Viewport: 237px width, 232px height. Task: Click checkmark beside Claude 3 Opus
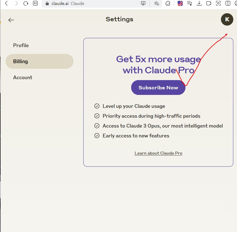coord(97,126)
